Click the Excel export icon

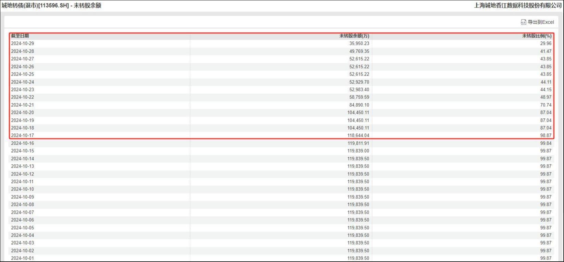coord(523,22)
